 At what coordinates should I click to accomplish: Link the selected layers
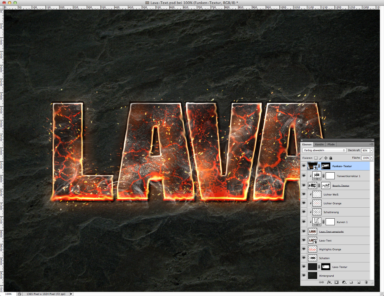[321, 282]
